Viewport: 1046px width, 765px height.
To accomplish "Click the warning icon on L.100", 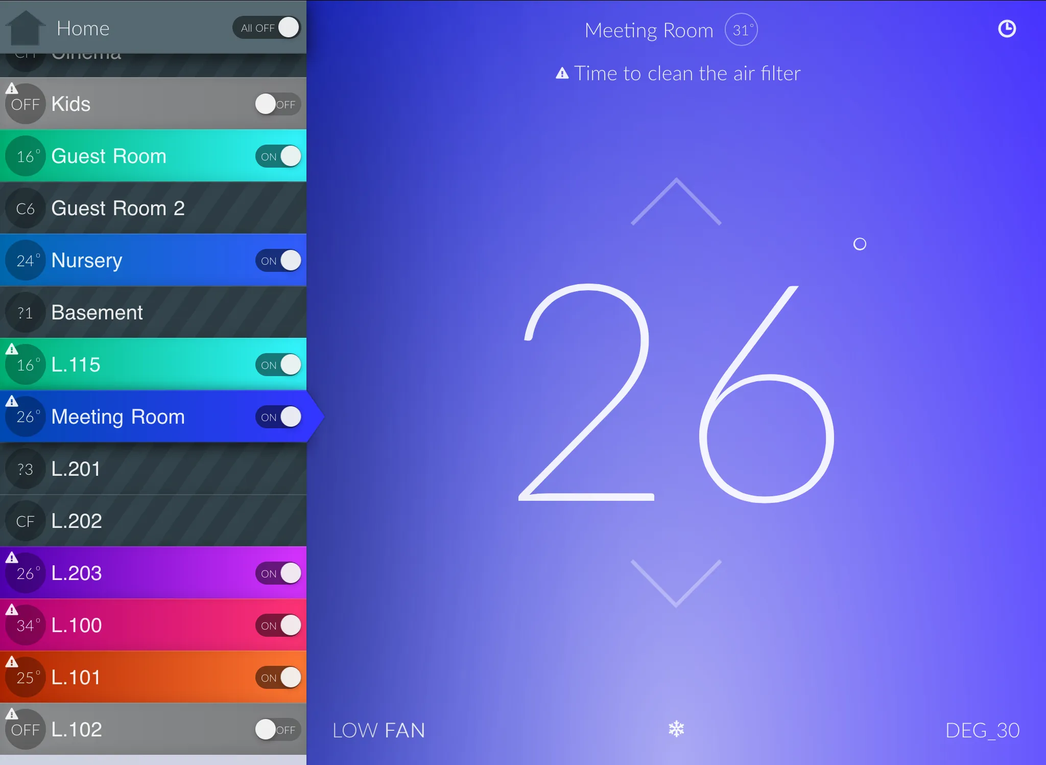I will 11,610.
